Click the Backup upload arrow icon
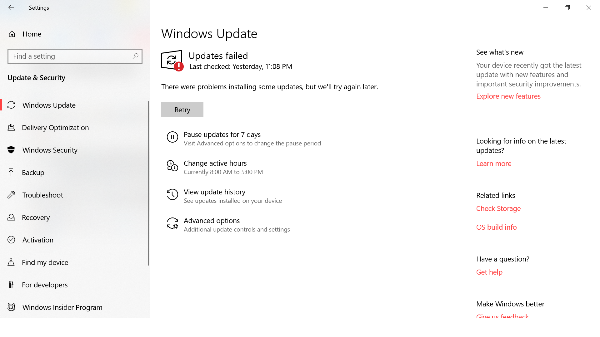 (x=11, y=173)
